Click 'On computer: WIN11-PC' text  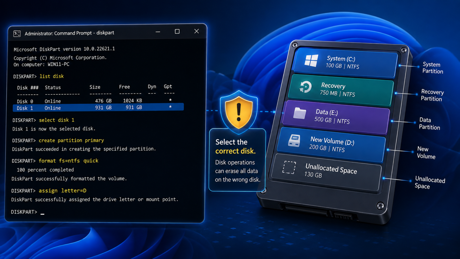(41, 64)
